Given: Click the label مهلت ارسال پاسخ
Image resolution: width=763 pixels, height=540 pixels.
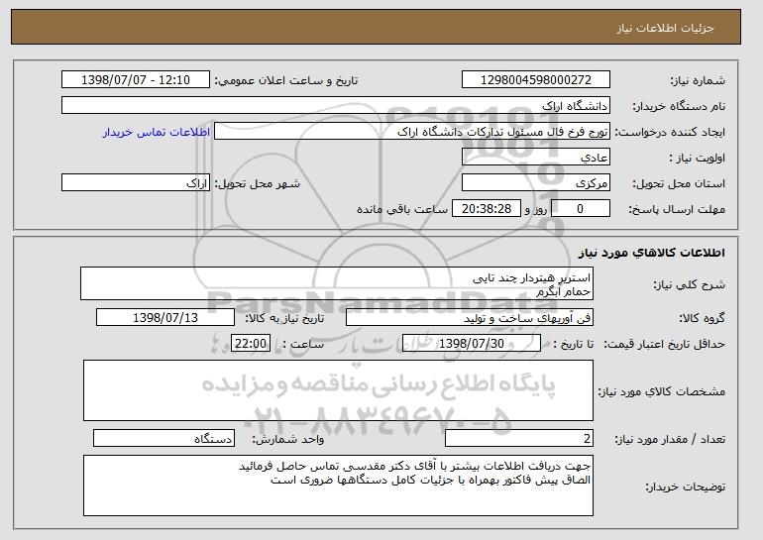Looking at the screenshot, I should click(x=677, y=209).
